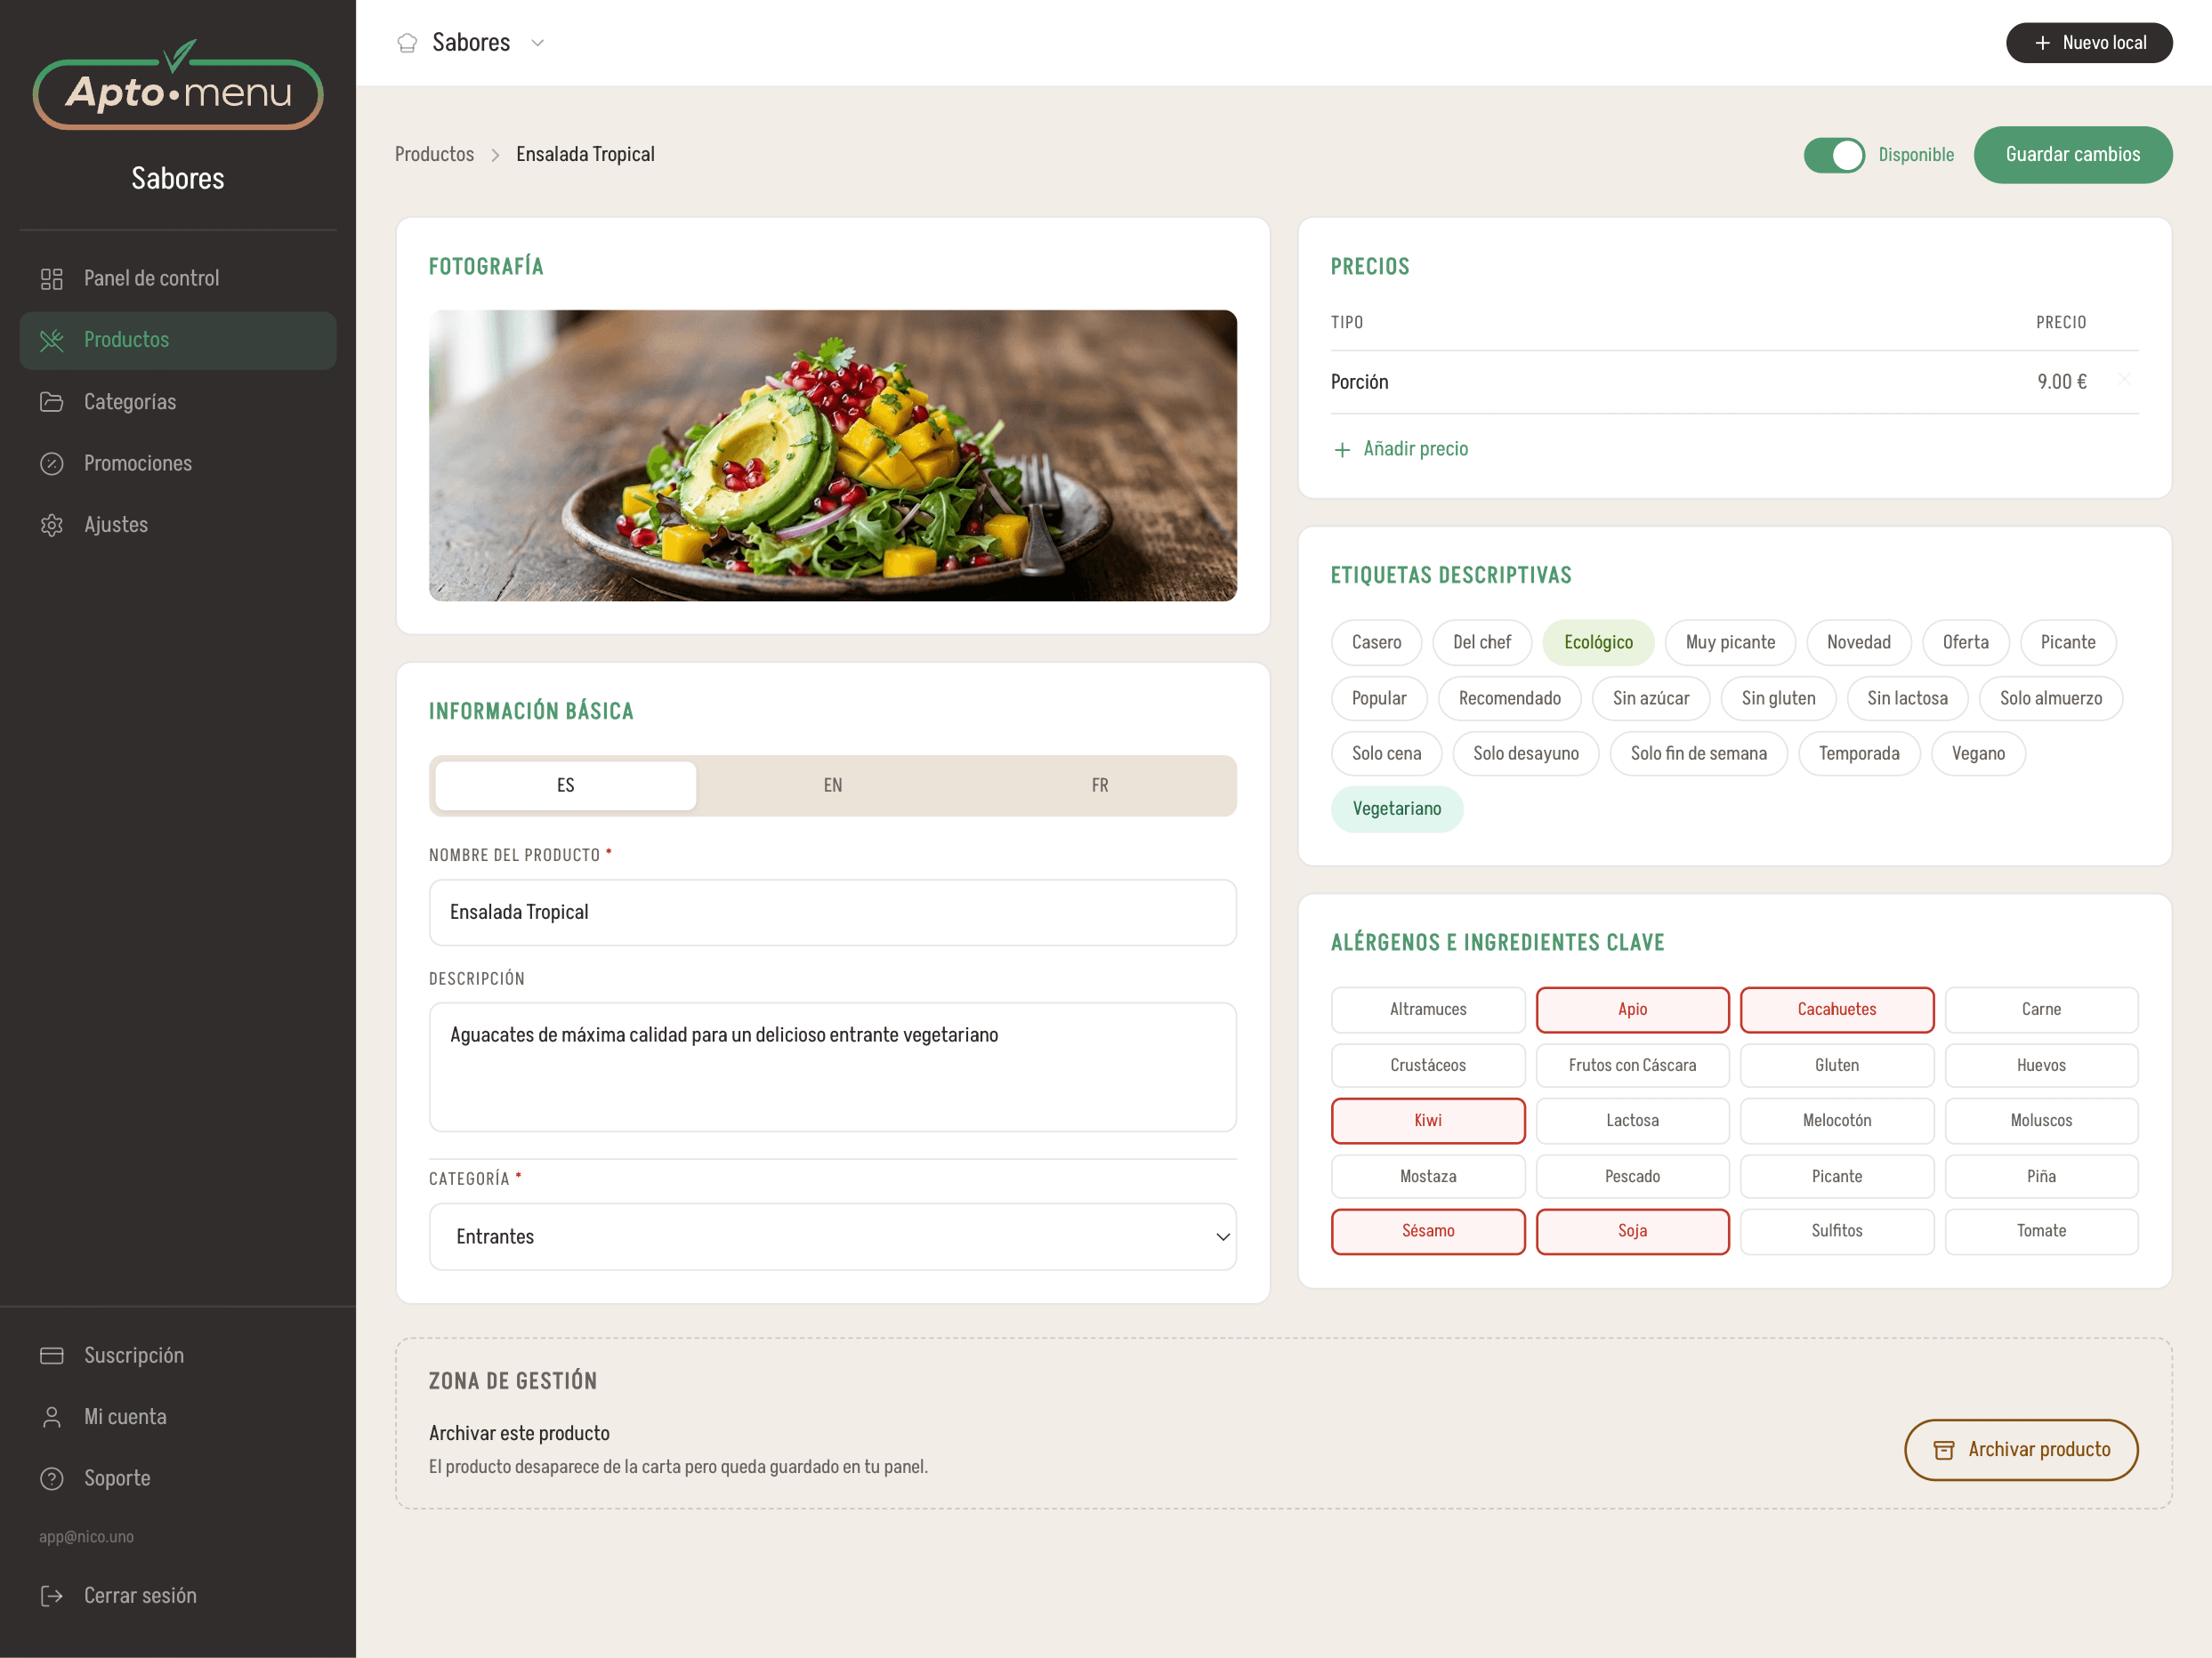Switch to the FR language tab

coord(1099,785)
